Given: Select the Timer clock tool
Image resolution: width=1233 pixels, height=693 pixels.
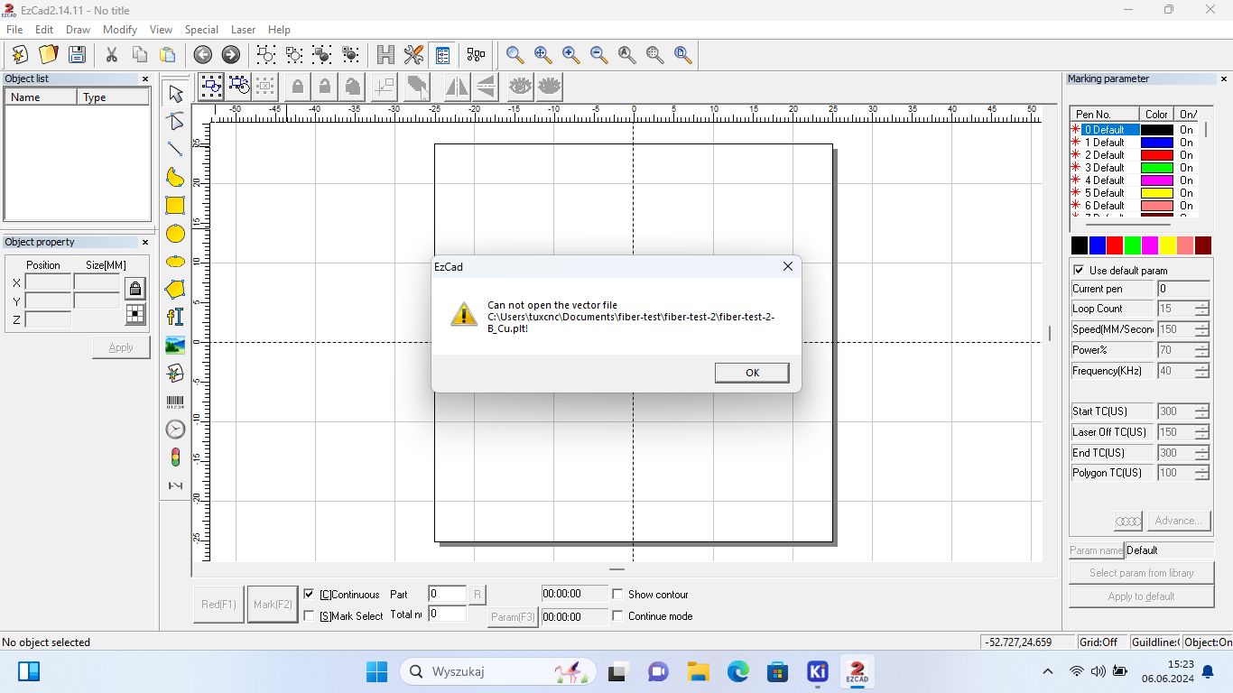Looking at the screenshot, I should point(175,430).
